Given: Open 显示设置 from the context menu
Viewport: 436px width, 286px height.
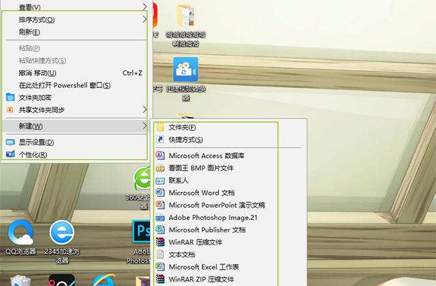Looking at the screenshot, I should [36, 142].
